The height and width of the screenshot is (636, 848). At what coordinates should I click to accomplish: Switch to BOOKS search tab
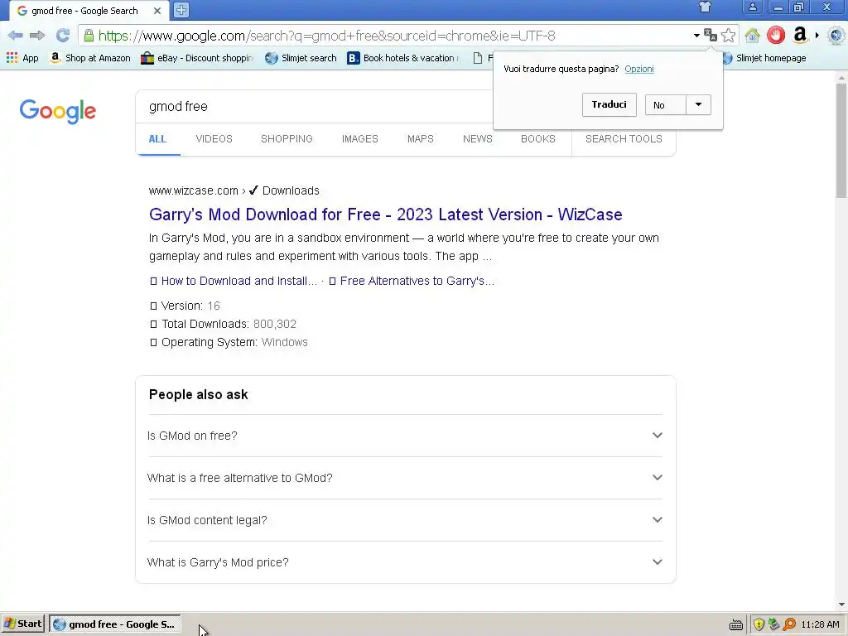click(x=538, y=139)
